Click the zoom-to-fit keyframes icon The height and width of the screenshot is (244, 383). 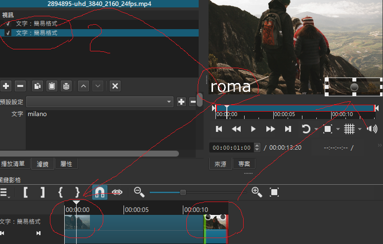tap(274, 192)
